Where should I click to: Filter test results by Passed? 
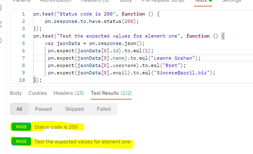(x=43, y=109)
